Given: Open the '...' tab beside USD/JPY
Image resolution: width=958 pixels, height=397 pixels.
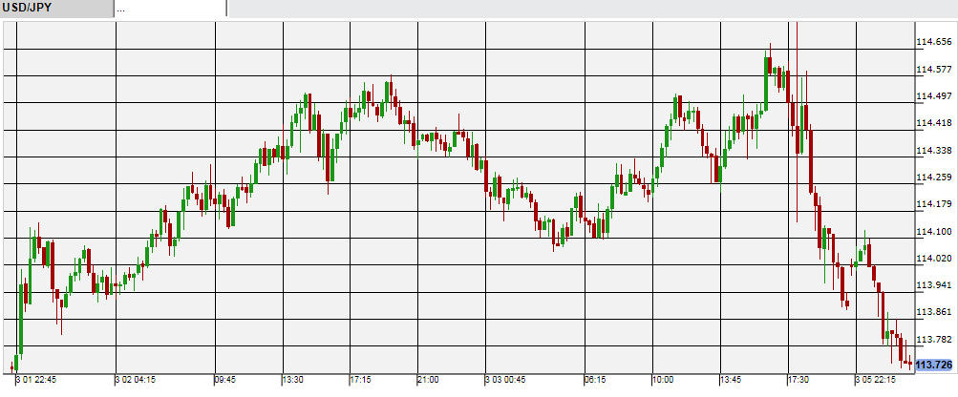Looking at the screenshot, I should tap(170, 9).
